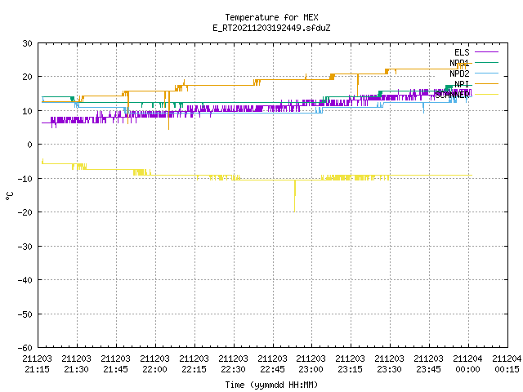Click the x-axis label 211203 21:30

click(x=76, y=364)
